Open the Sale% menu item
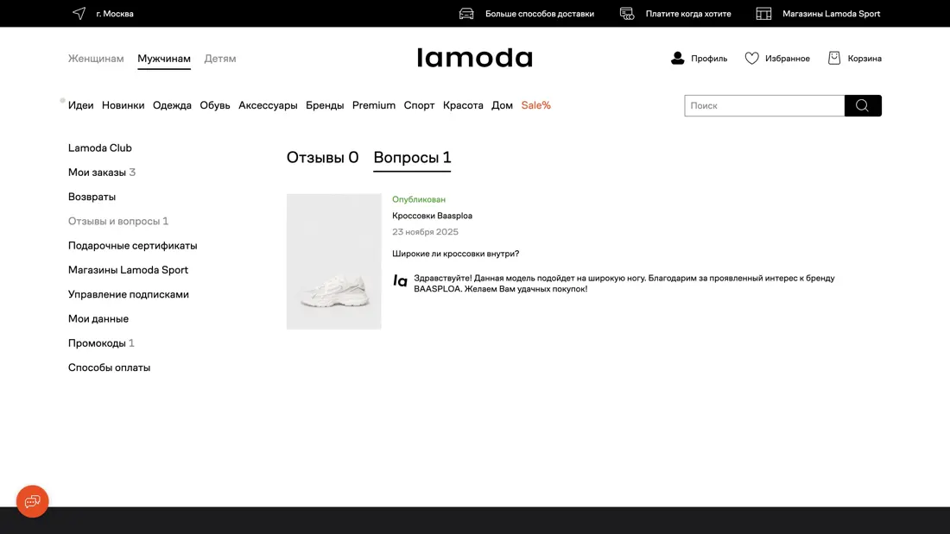The width and height of the screenshot is (950, 534). click(535, 105)
